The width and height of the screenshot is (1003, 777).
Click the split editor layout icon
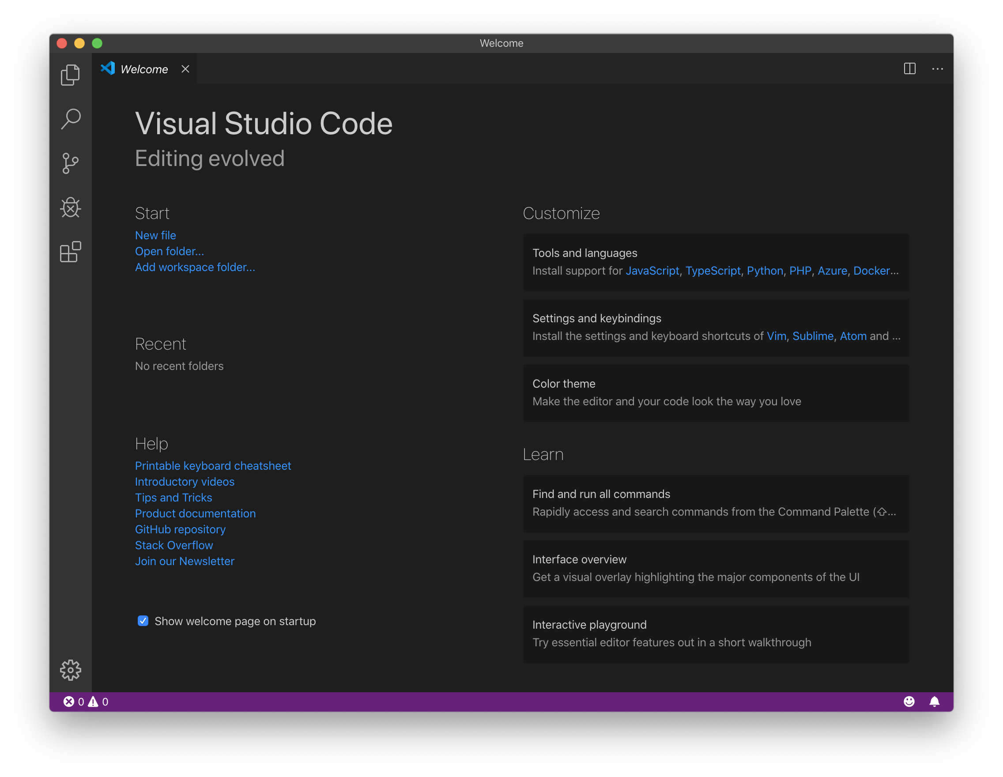point(910,69)
